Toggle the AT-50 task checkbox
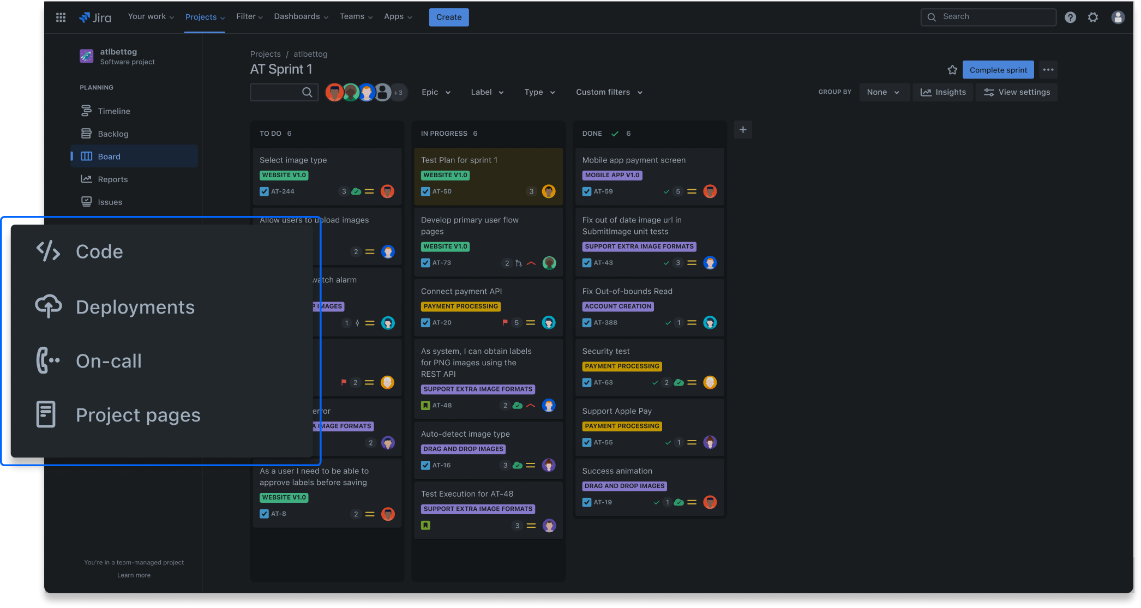The height and width of the screenshot is (608, 1141). 425,191
